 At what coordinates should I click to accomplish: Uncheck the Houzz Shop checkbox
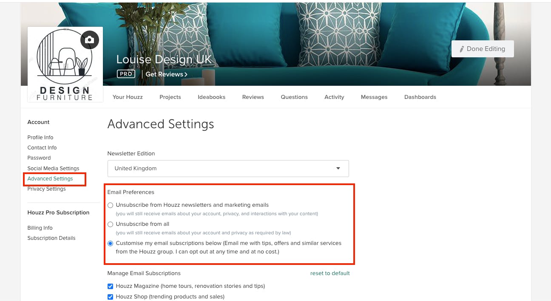point(111,297)
